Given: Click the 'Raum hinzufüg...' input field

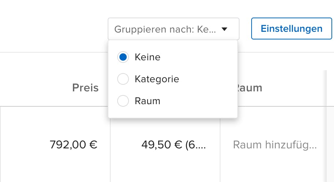Looking at the screenshot, I should click(x=275, y=145).
